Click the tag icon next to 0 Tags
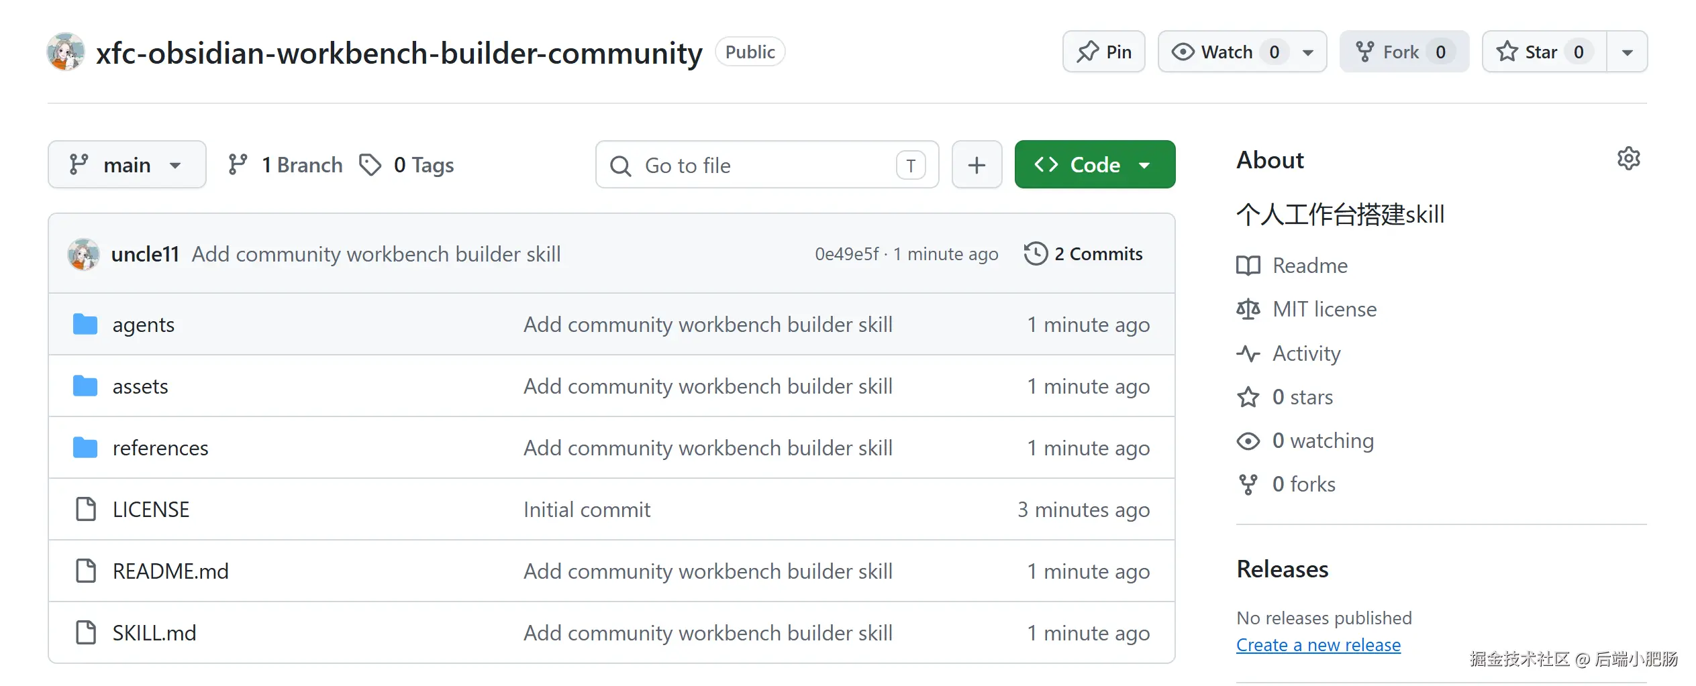This screenshot has height=686, width=1696. 370,165
